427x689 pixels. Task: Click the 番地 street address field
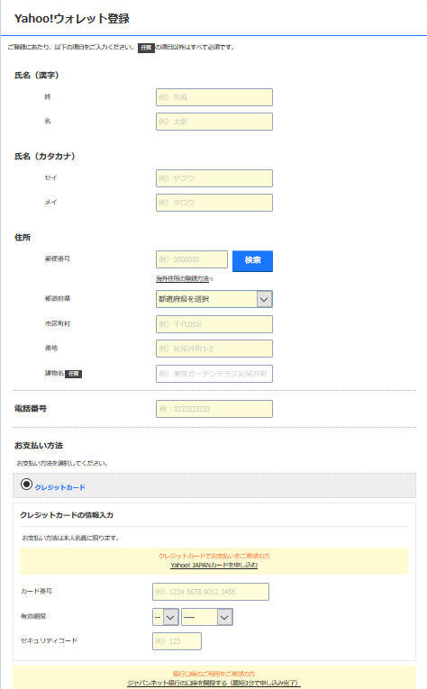213,349
